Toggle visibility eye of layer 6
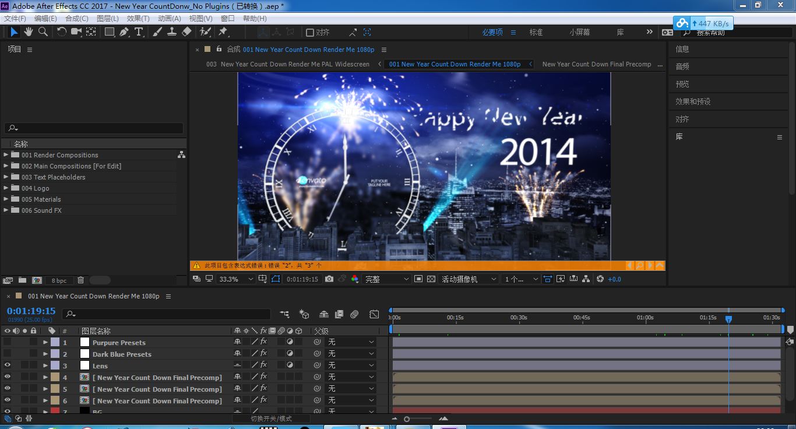The width and height of the screenshot is (796, 429). [x=8, y=400]
